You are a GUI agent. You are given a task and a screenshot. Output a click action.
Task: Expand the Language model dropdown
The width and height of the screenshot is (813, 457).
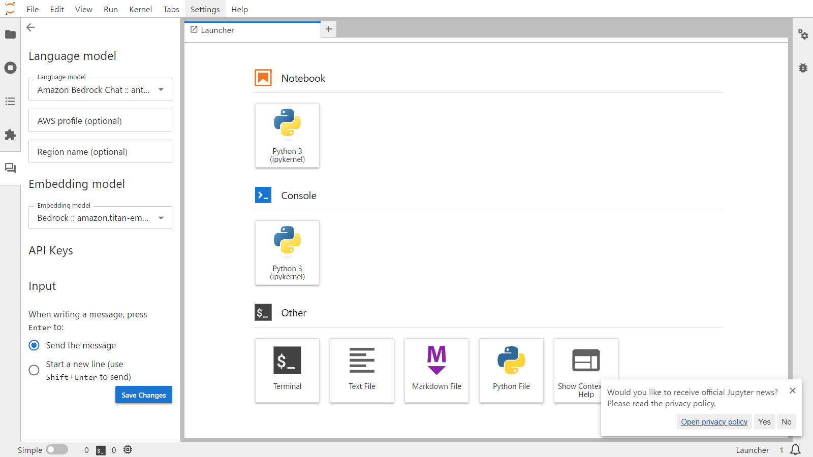(x=100, y=90)
